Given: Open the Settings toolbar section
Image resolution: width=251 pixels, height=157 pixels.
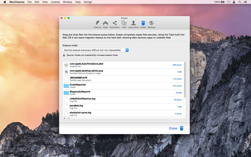Looking at the screenshot, I should point(151,24).
